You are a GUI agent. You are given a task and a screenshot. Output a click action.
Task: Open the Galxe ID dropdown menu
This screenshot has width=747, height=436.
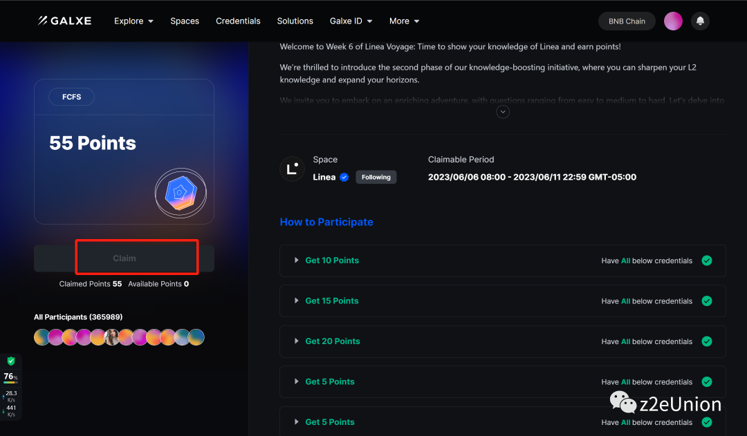click(351, 21)
